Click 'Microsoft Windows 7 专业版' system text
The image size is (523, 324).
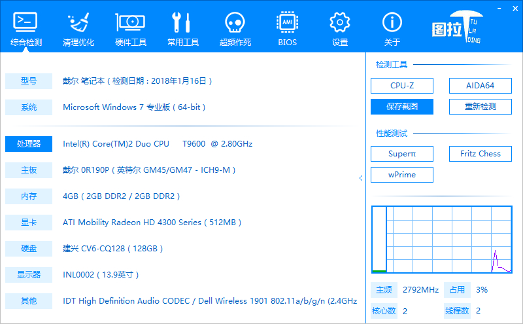coord(116,107)
